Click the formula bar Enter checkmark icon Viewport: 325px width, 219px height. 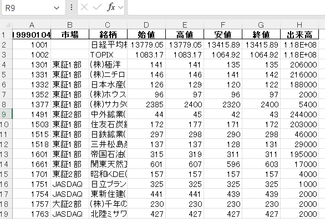pos(97,8)
